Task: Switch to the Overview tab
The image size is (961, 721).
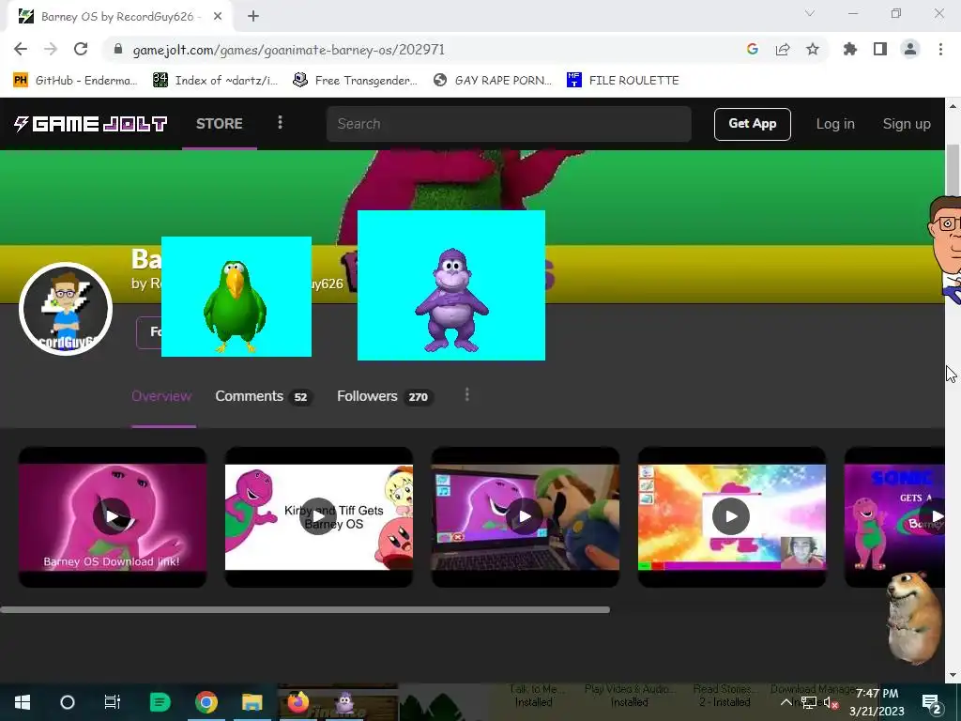Action: (161, 396)
